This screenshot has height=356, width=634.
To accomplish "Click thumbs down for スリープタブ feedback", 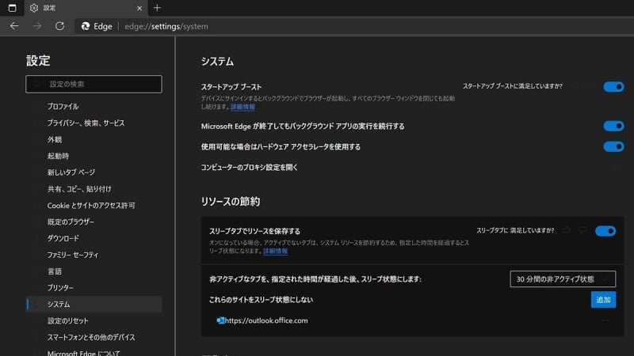I will tap(582, 230).
